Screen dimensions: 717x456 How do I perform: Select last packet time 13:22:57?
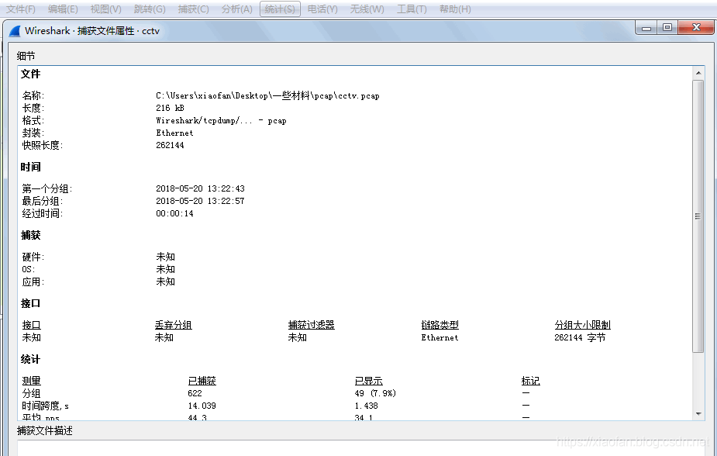click(200, 201)
